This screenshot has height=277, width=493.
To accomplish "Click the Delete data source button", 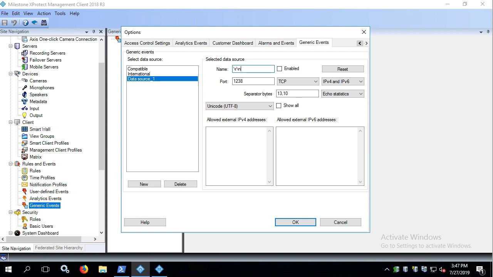I will (x=180, y=184).
